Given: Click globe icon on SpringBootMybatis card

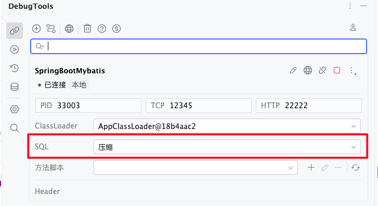Looking at the screenshot, I should tap(308, 70).
